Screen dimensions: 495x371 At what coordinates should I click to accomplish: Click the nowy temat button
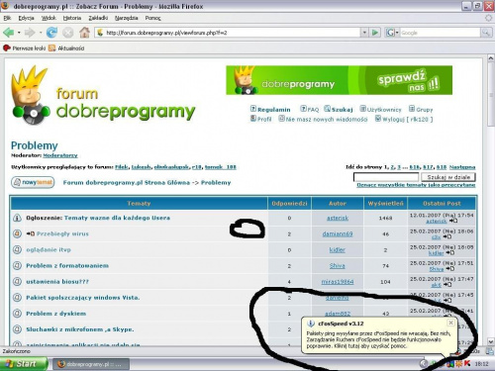[x=33, y=182]
